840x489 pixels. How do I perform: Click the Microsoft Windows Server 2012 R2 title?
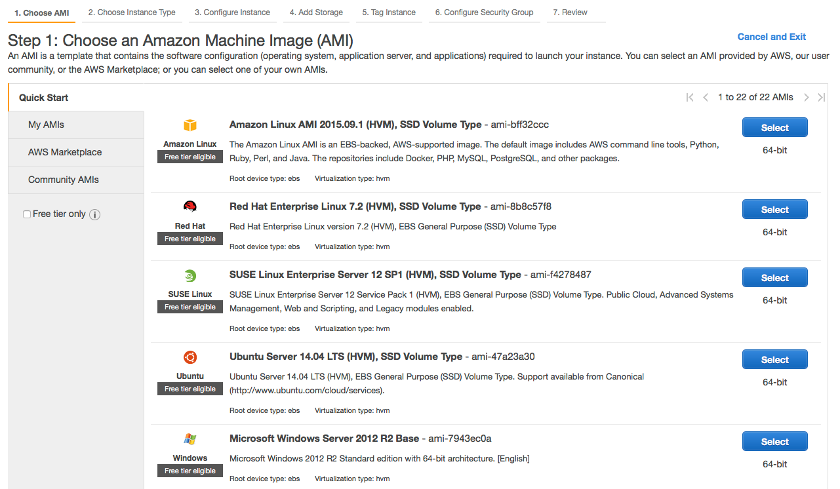[x=324, y=439]
